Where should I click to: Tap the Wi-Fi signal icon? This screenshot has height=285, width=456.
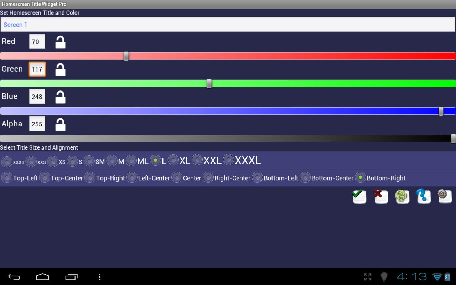437,277
